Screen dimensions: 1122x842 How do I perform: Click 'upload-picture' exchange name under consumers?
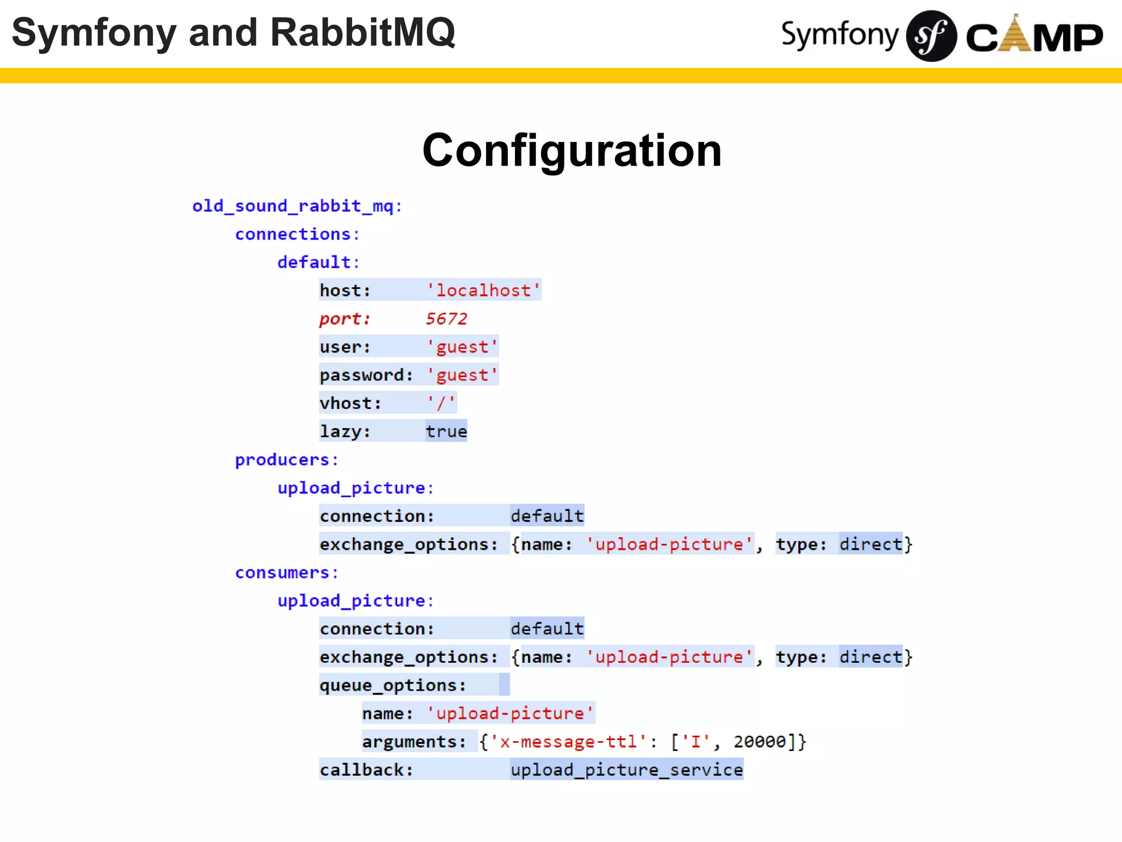(x=669, y=657)
